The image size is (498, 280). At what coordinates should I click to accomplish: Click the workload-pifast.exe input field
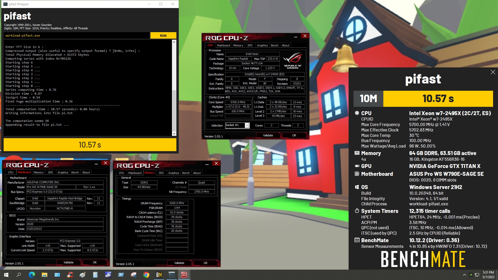[77, 36]
